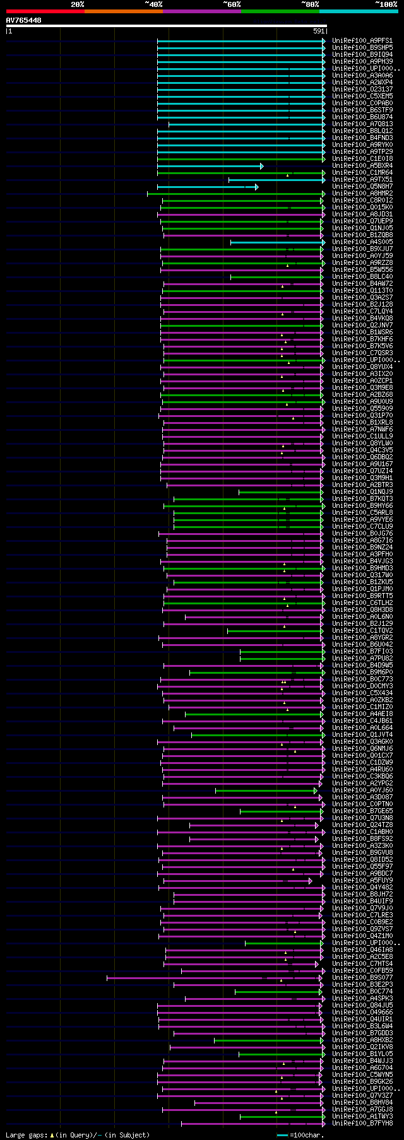Select the UniRef100_C8R0I2 label
The width and height of the screenshot is (404, 1140).
[362, 200]
